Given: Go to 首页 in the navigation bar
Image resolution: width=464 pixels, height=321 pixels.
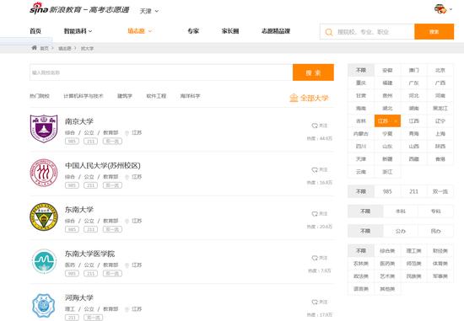Looking at the screenshot, I should point(35,31).
